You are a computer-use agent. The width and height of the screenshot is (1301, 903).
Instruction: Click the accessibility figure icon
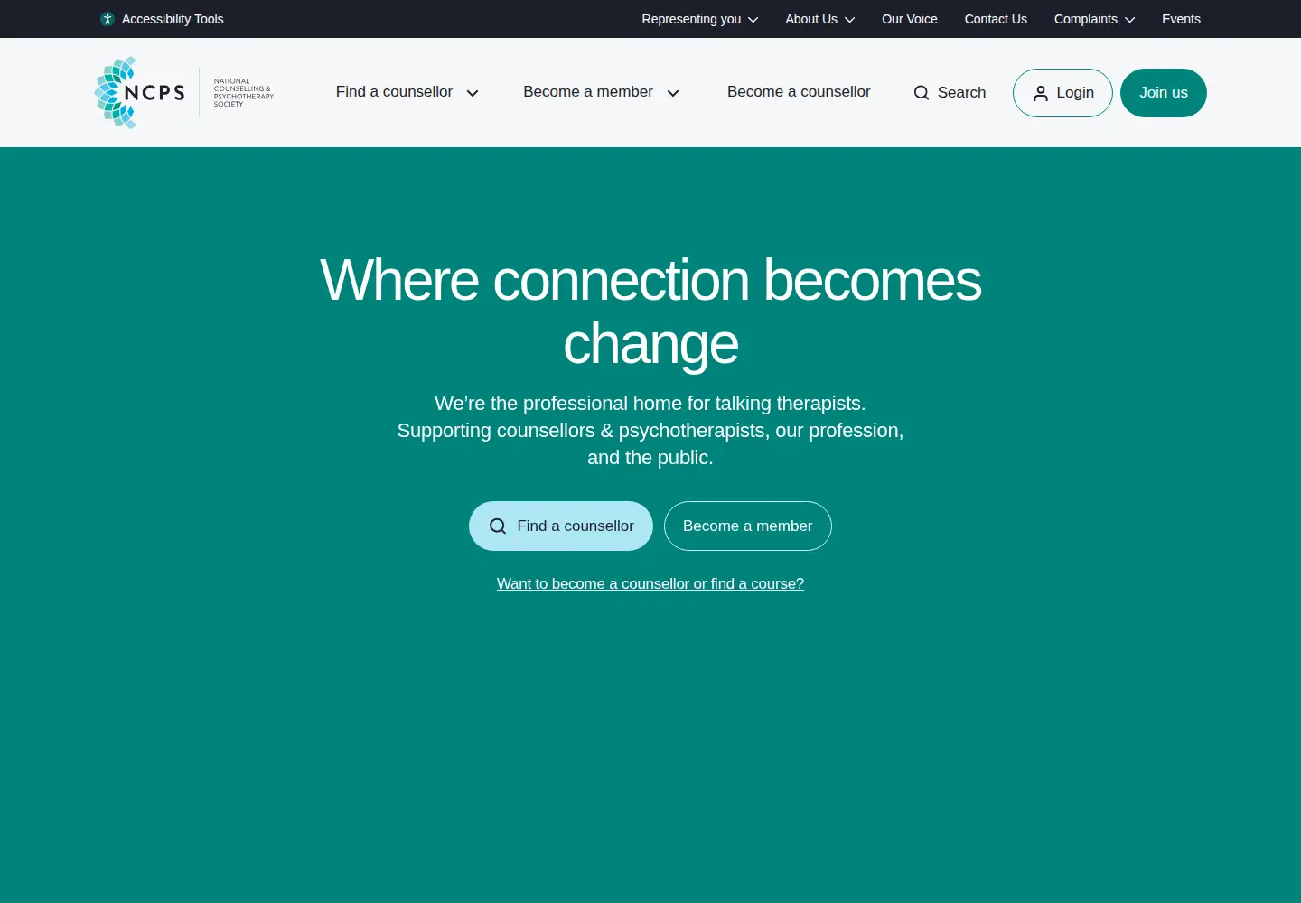108,19
